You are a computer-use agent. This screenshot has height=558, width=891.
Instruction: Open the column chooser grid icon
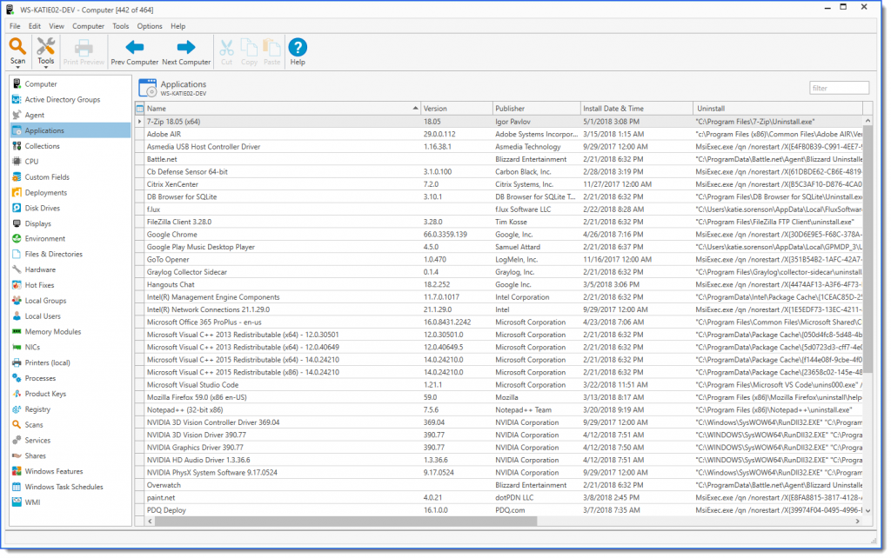tap(140, 109)
